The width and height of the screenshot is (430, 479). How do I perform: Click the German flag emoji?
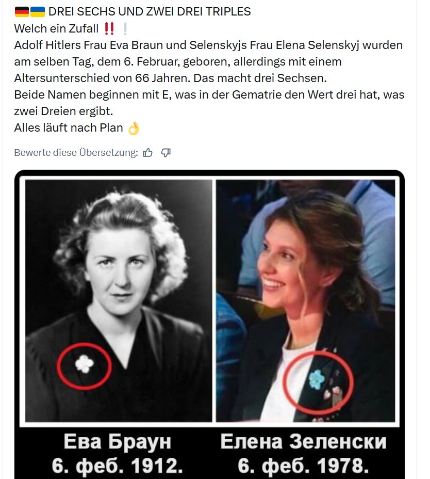pos(22,12)
